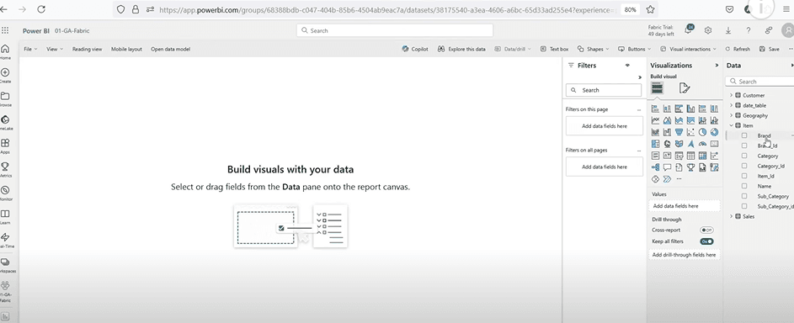Open the Visual interactions dropdown
The height and width of the screenshot is (323, 794).
(x=689, y=49)
